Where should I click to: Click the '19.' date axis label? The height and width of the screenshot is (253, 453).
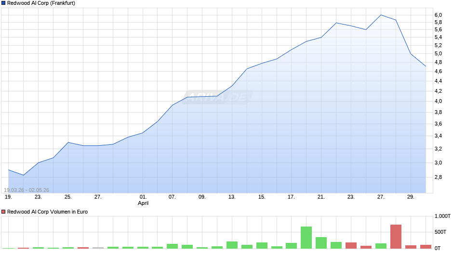8,197
